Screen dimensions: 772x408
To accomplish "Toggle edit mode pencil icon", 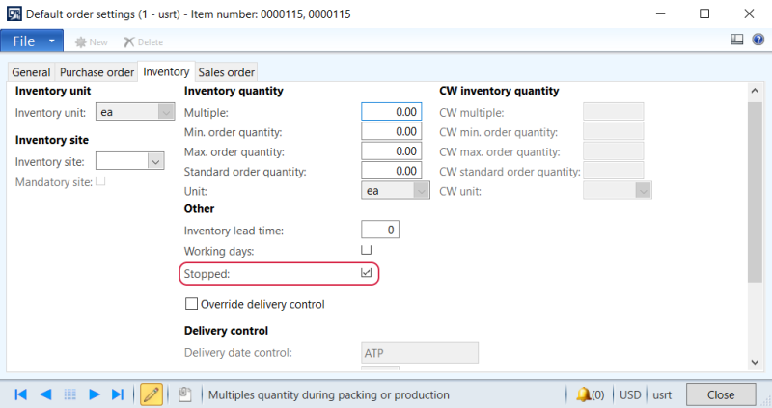I will [x=152, y=394].
